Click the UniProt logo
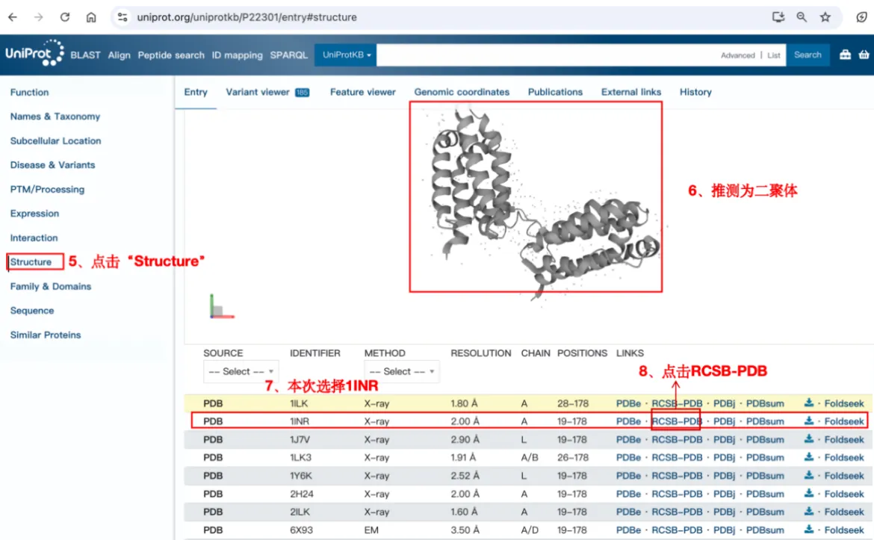Viewport: 874px width, 540px height. pyautogui.click(x=34, y=54)
